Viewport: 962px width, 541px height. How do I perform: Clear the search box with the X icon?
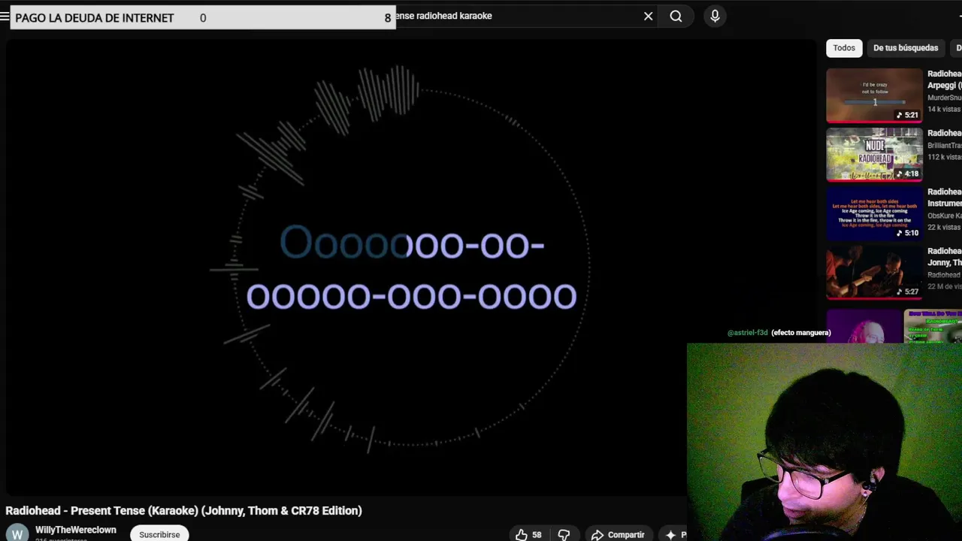[648, 16]
